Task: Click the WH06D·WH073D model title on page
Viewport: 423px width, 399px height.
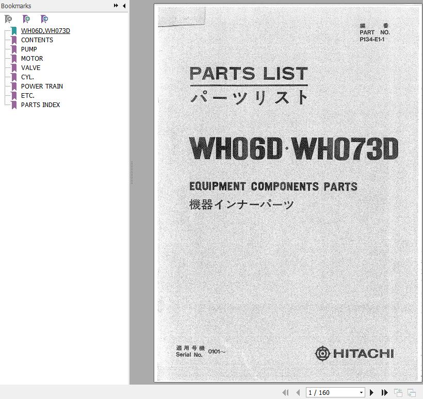Action: click(294, 148)
